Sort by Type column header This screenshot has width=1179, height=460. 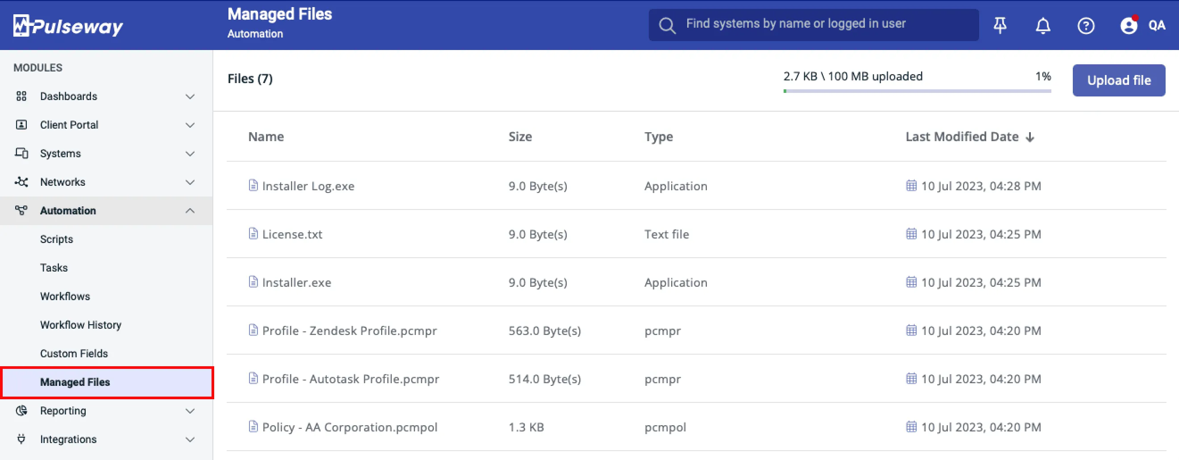659,137
